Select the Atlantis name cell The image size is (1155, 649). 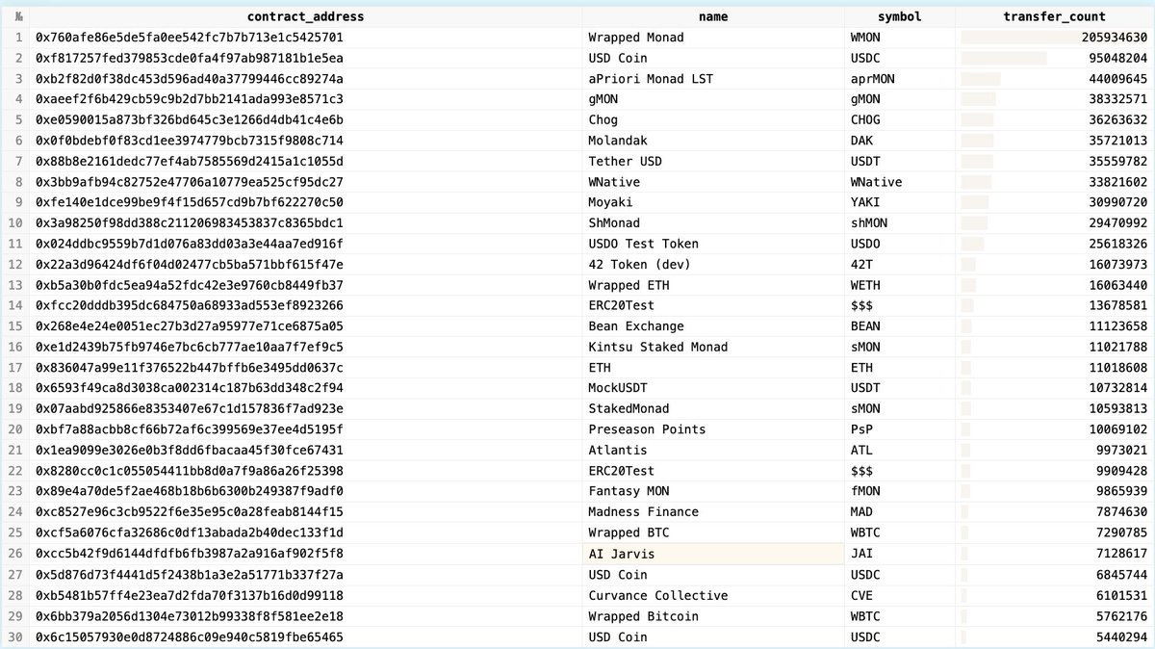click(713, 451)
